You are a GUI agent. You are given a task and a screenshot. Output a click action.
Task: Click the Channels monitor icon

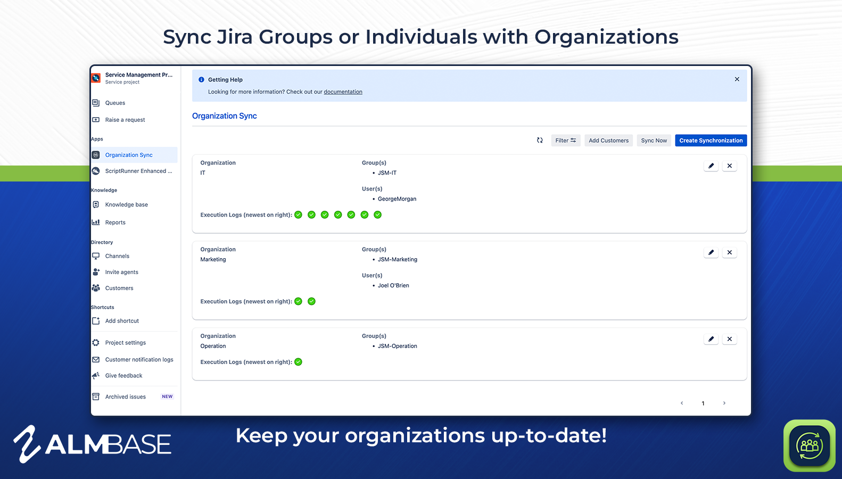96,256
